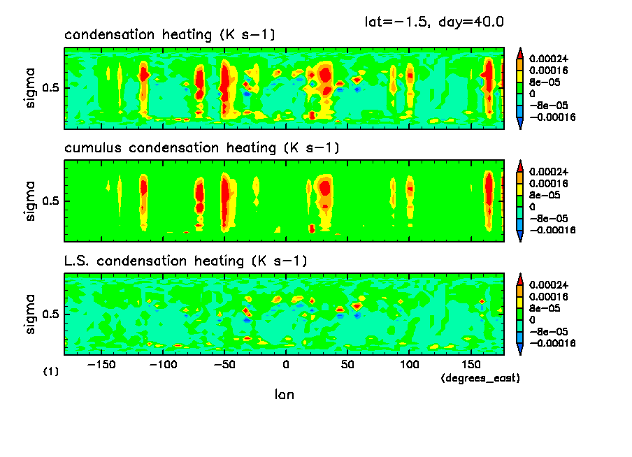Click the '(degrees_east)' units label
632x457 pixels.
click(480, 378)
